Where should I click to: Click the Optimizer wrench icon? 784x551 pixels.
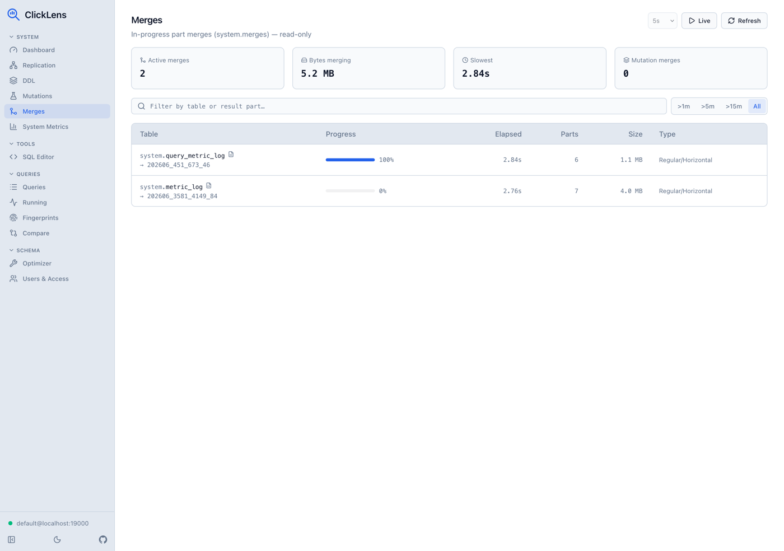click(x=13, y=263)
